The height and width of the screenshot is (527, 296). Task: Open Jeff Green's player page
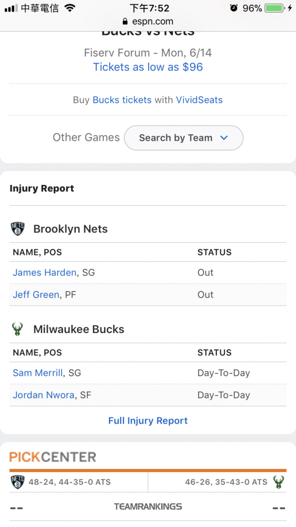coord(36,295)
